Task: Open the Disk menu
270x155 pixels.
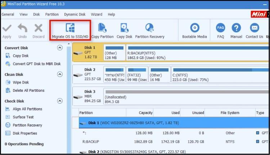Action: tap(36, 14)
